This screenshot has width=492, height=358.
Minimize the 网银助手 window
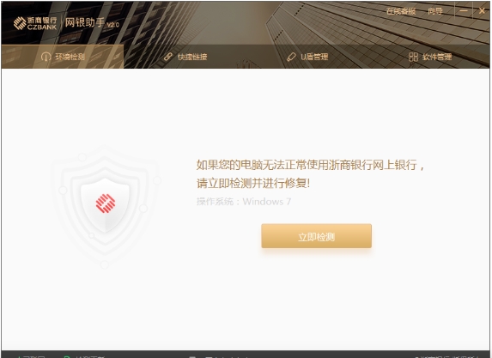(464, 10)
